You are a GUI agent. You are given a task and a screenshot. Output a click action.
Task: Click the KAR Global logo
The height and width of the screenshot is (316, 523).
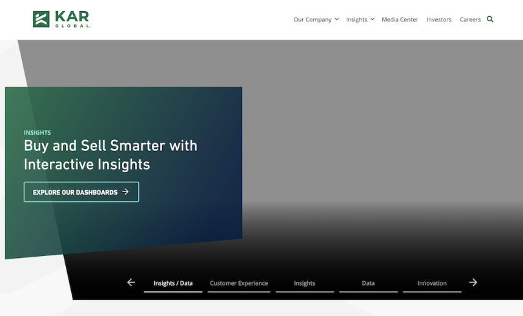click(x=62, y=19)
